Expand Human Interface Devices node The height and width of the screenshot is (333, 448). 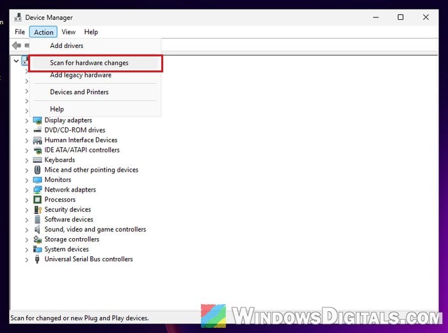pos(27,141)
